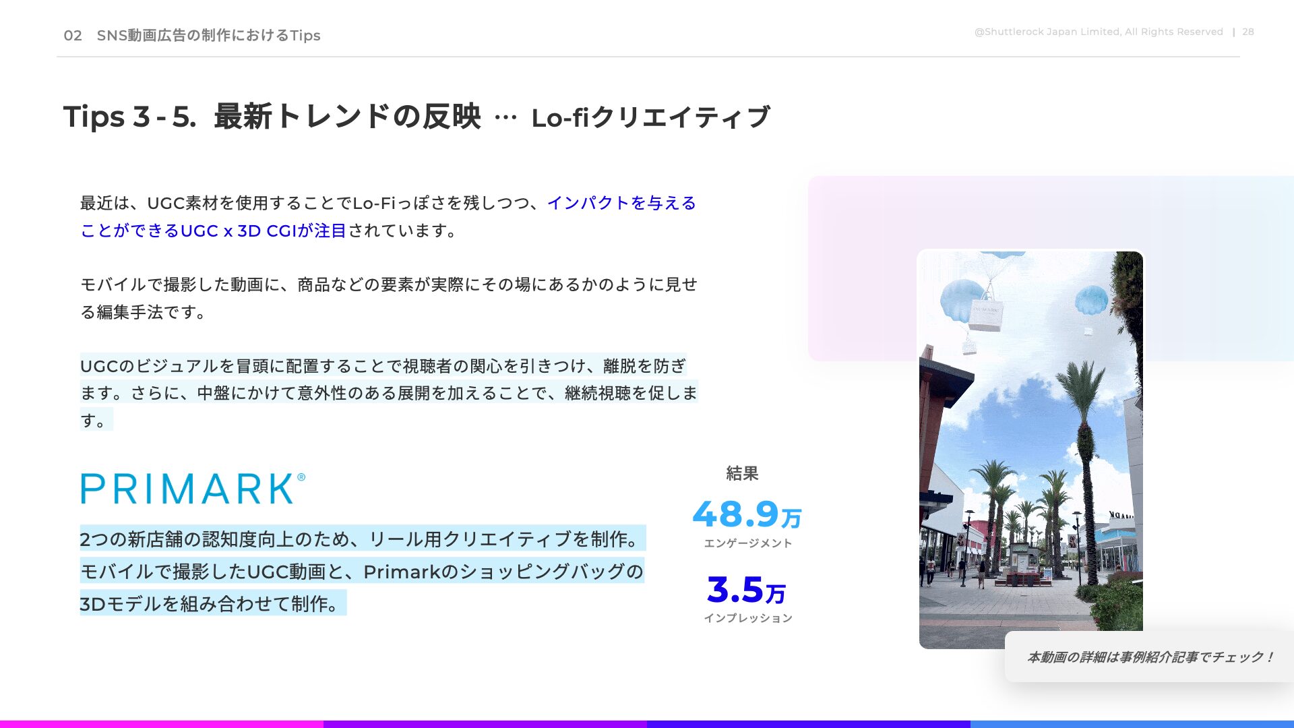The height and width of the screenshot is (728, 1294).
Task: Click the section header '02 SNS動画広告の制作におけるTips'
Action: pyautogui.click(x=192, y=35)
